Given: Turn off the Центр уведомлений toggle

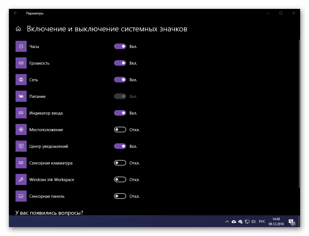Looking at the screenshot, I should point(120,146).
